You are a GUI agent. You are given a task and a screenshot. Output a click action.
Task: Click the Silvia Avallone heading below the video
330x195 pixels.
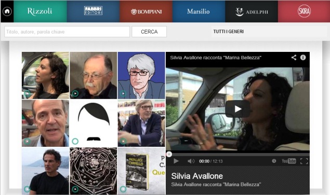point(197,176)
